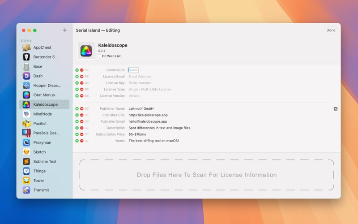Toggle the On Wish List checkbox
The height and width of the screenshot is (224, 358).
99,56
